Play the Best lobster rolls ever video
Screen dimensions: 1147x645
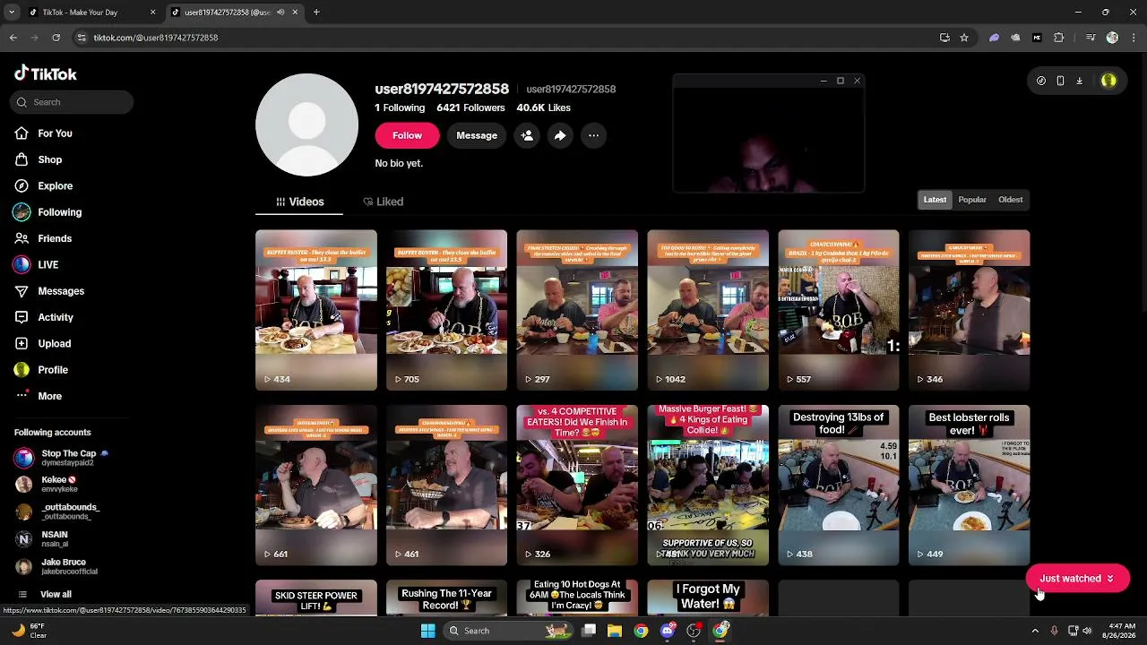(x=970, y=486)
